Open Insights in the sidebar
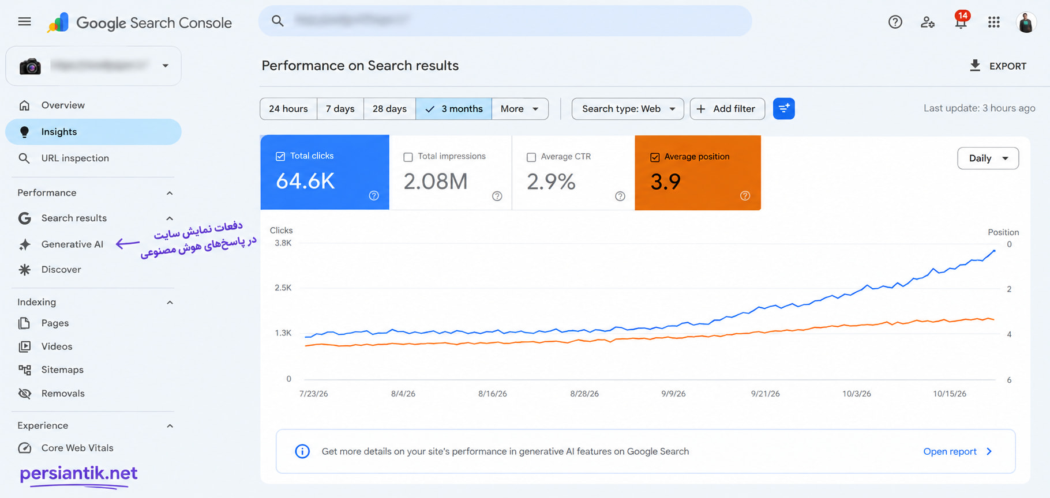1050x498 pixels. tap(93, 132)
